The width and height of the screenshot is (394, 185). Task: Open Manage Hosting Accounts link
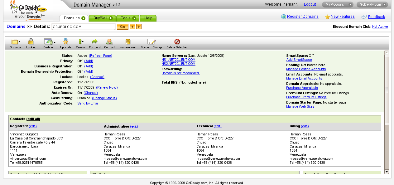(306, 69)
